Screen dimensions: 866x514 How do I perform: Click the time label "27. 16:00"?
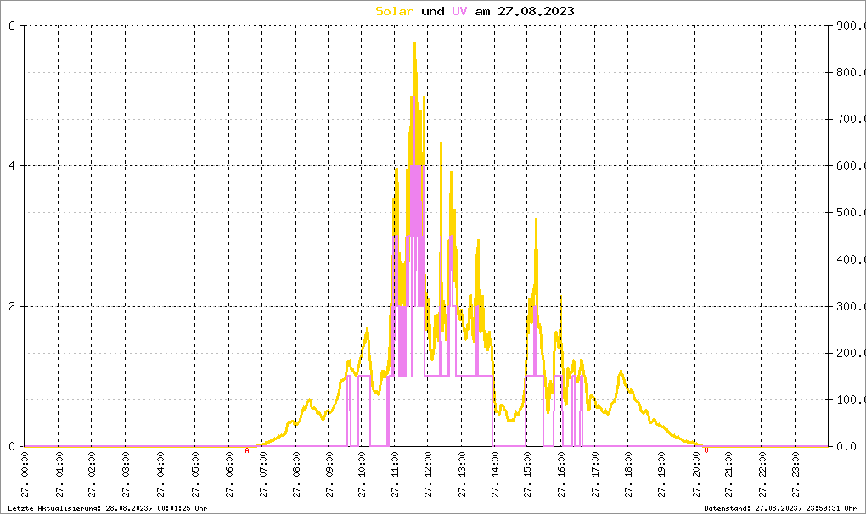[x=561, y=475]
